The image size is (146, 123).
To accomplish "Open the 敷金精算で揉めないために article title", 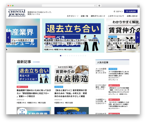I will pyautogui.click(x=34, y=93).
